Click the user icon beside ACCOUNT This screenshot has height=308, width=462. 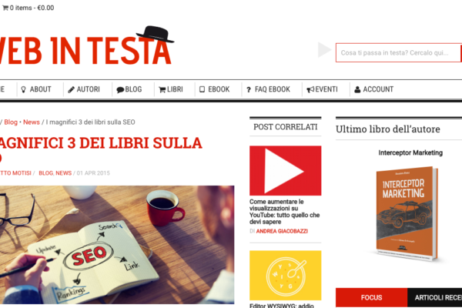click(357, 89)
